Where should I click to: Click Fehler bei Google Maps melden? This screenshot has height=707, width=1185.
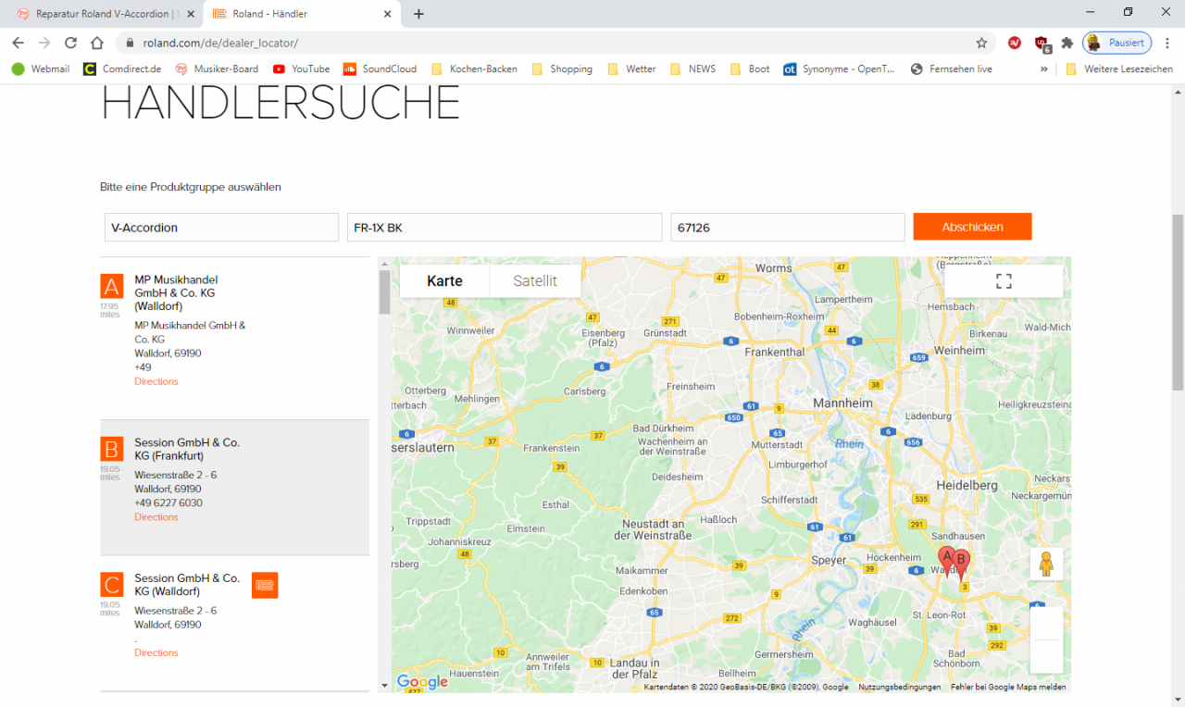tap(1008, 687)
